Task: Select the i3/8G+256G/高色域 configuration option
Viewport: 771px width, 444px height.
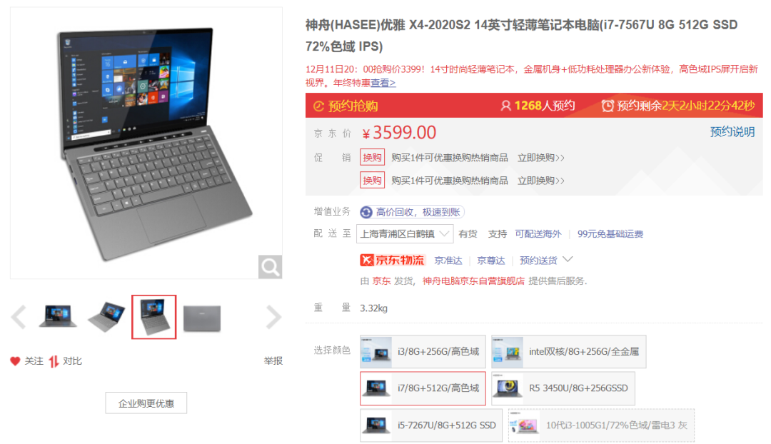Action: [x=423, y=352]
